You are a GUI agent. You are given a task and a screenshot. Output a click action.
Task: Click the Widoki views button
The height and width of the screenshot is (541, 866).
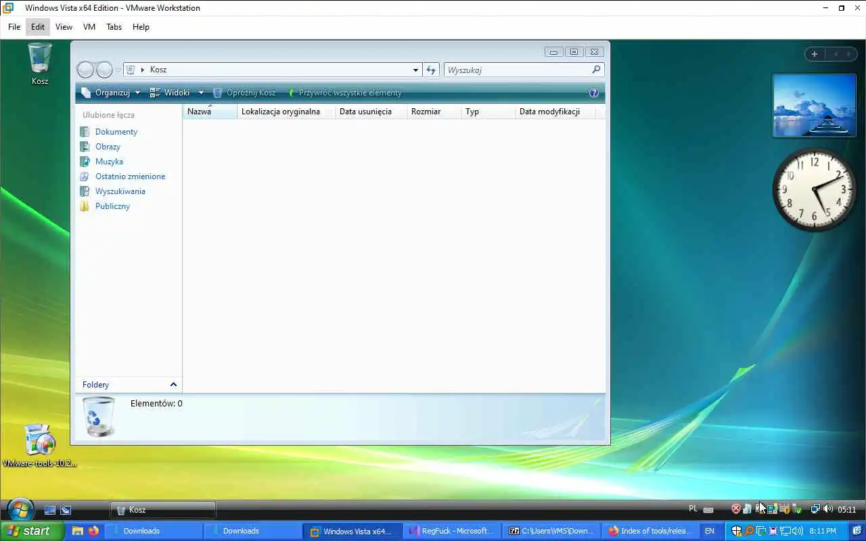coord(170,93)
